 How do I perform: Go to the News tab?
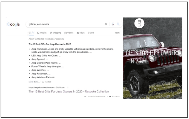81,33
